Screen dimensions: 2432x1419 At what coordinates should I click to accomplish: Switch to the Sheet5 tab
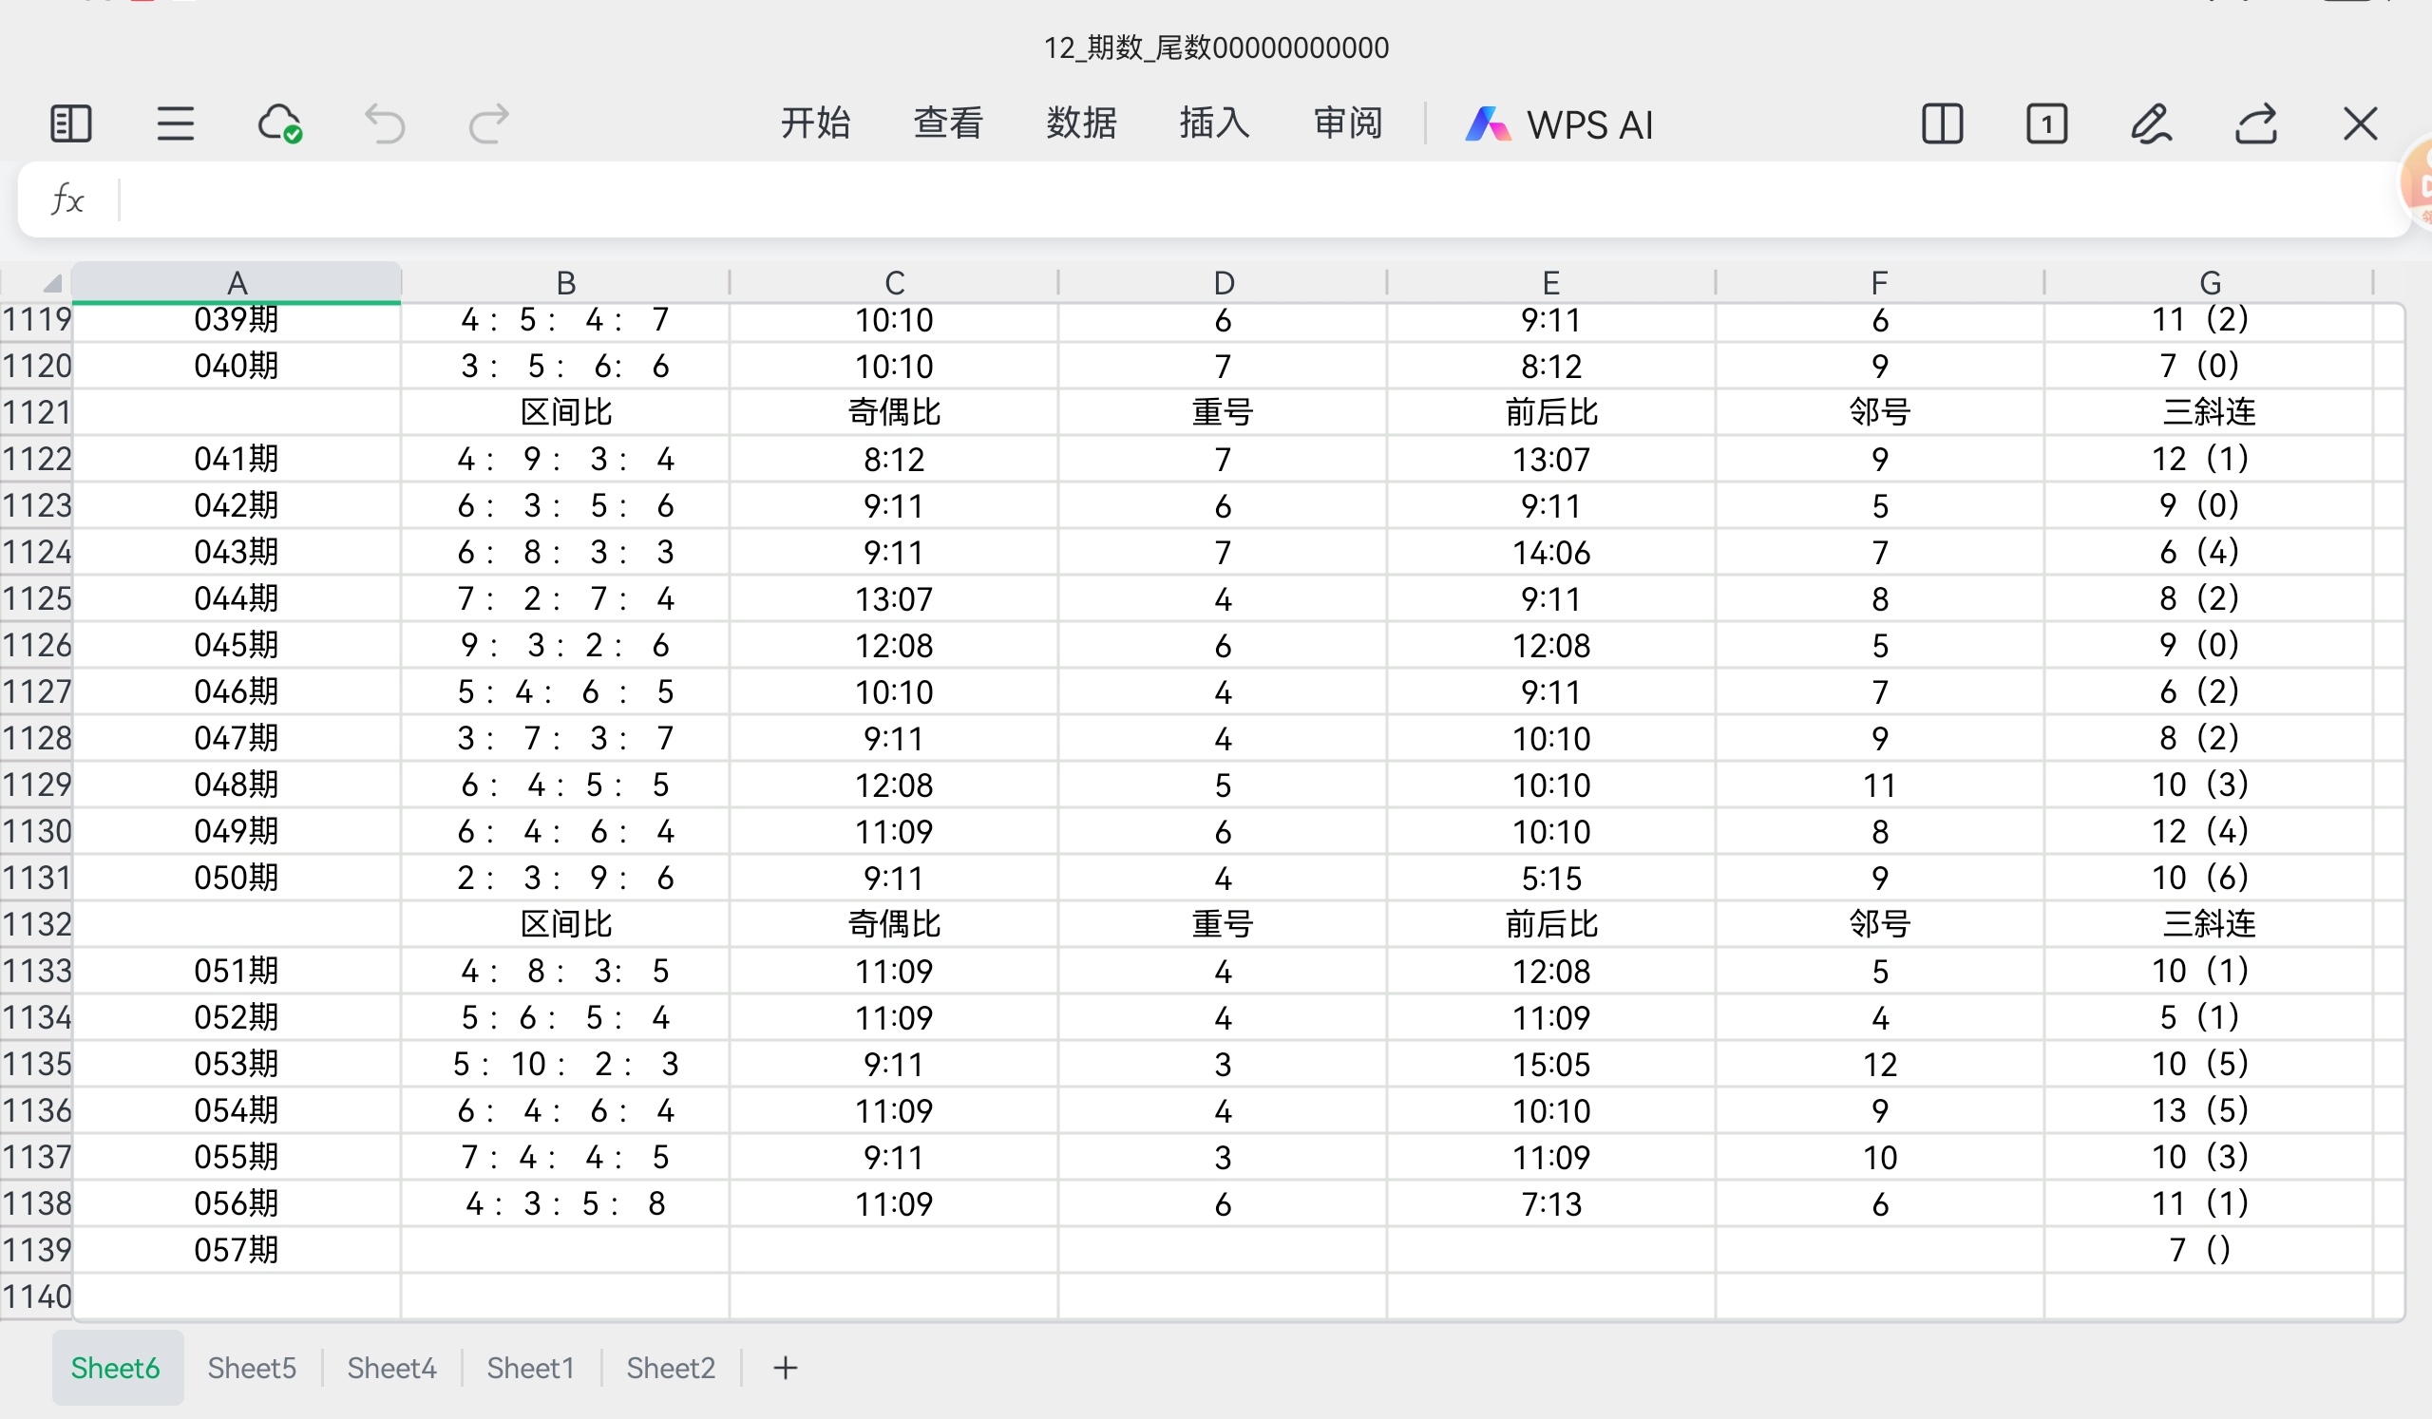[252, 1368]
